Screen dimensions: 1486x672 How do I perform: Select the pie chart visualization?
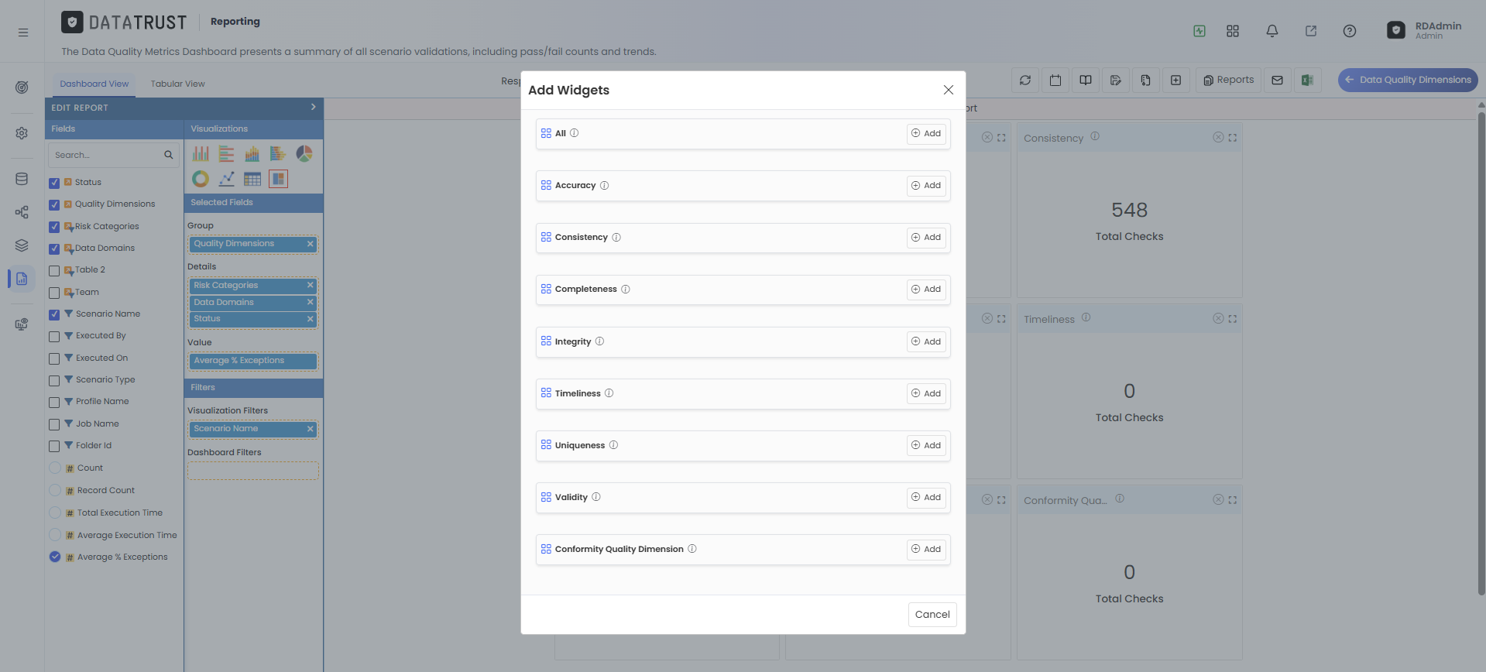(304, 153)
